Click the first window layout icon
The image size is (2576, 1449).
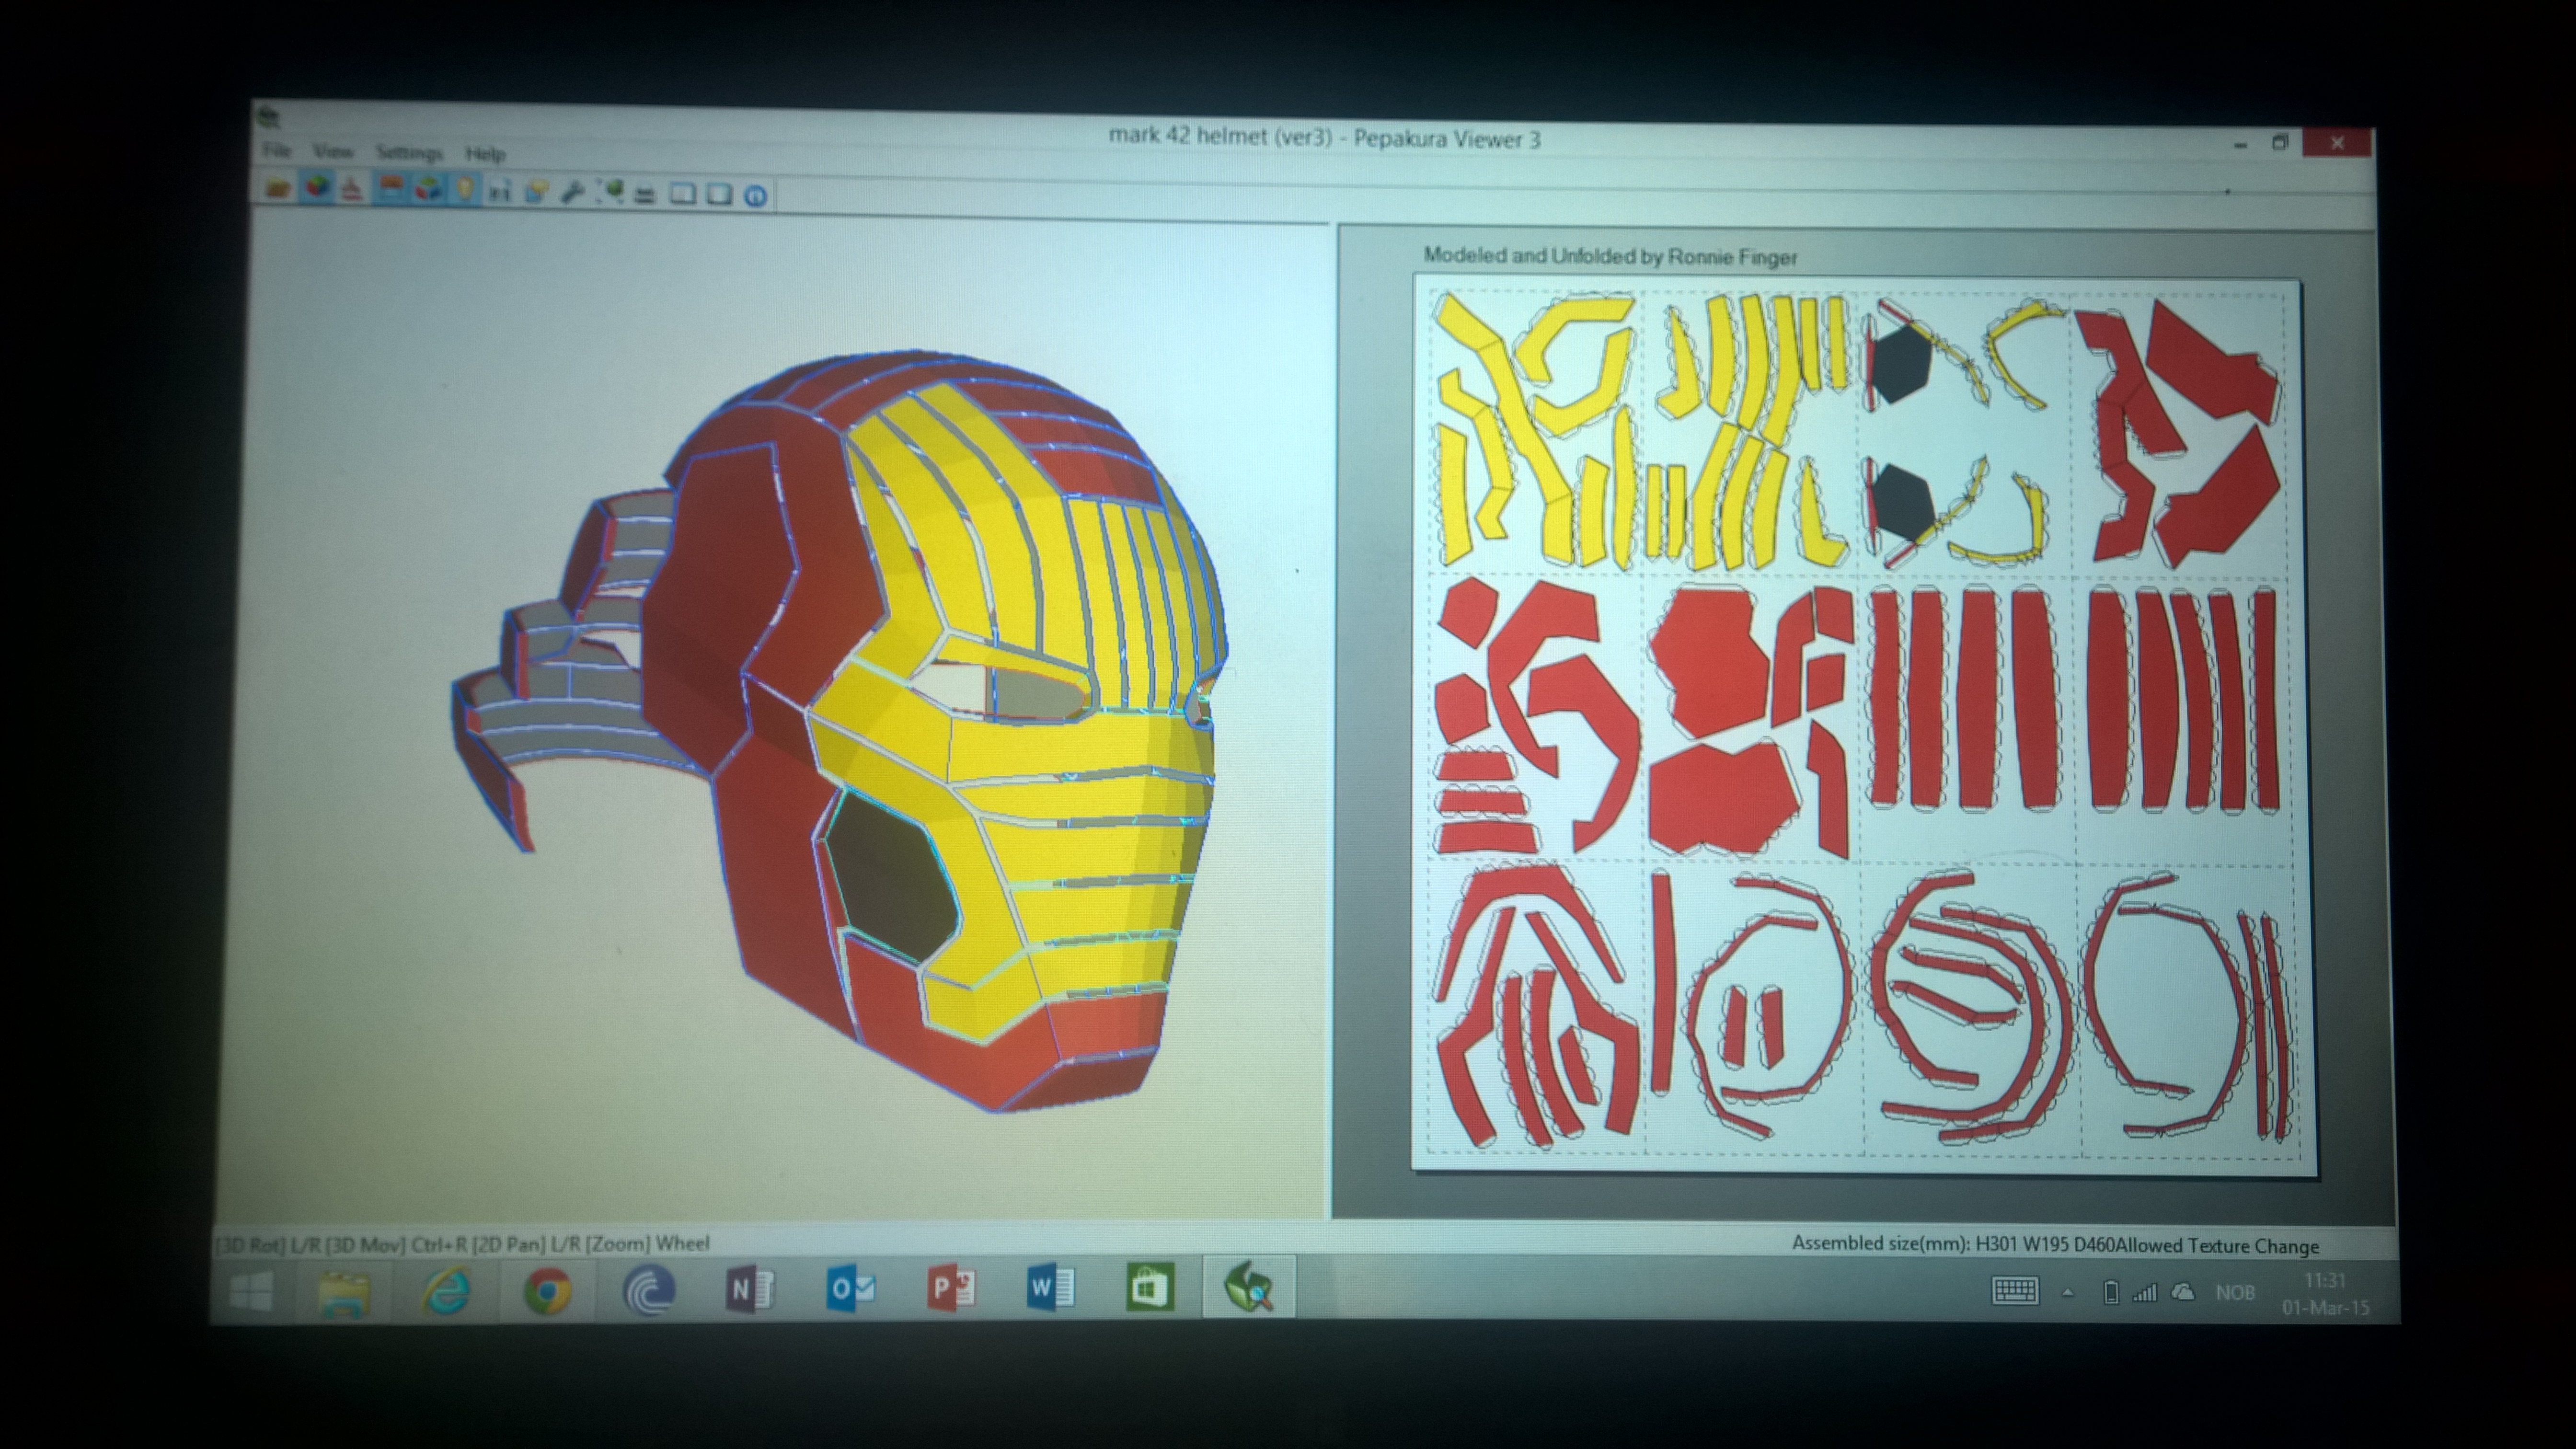pos(682,193)
